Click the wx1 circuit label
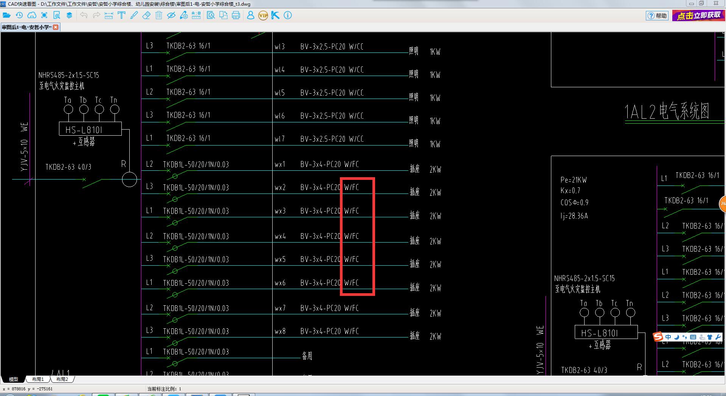Screen dimensions: 726x396 [280, 165]
